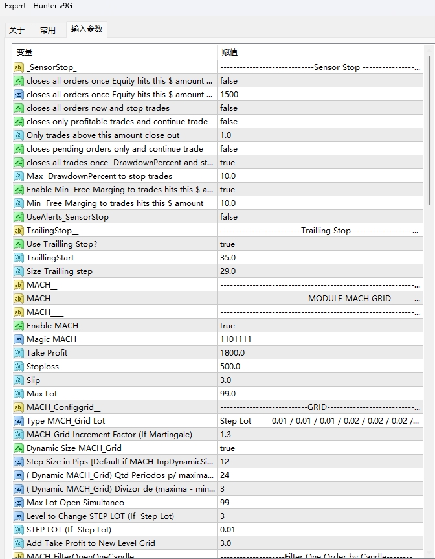Edit the Slip value 3.0

[320, 380]
